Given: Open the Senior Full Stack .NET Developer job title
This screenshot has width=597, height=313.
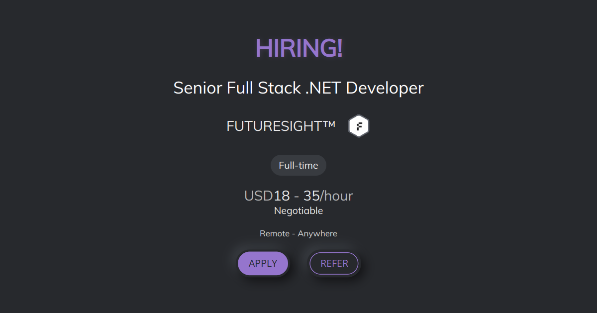Looking at the screenshot, I should point(298,88).
